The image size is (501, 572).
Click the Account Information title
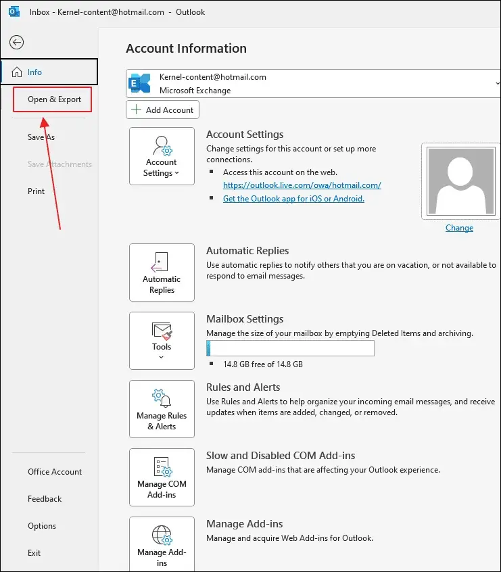[x=186, y=48]
